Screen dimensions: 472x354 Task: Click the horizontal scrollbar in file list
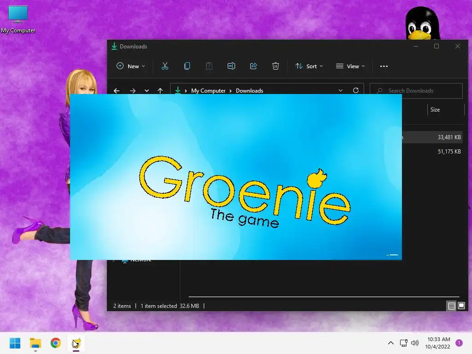point(324,297)
